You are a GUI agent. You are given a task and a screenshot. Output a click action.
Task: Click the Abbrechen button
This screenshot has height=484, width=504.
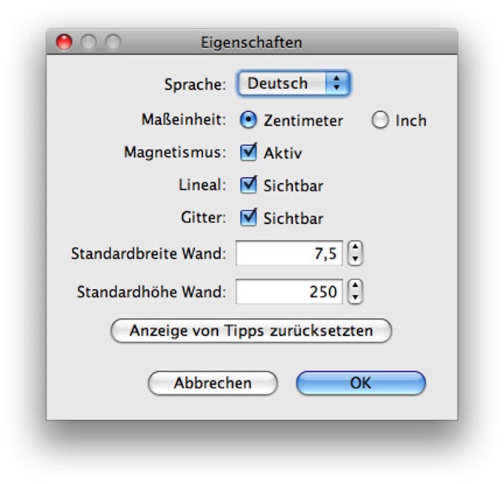(x=213, y=383)
